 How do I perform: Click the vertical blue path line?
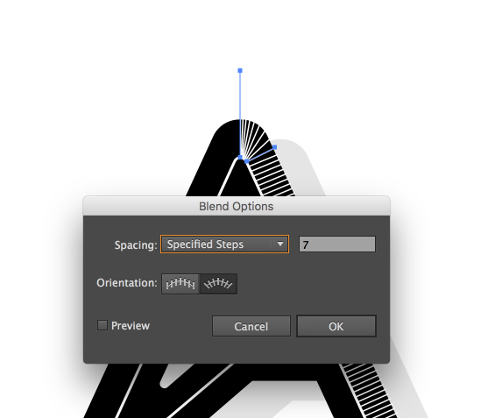click(x=240, y=114)
